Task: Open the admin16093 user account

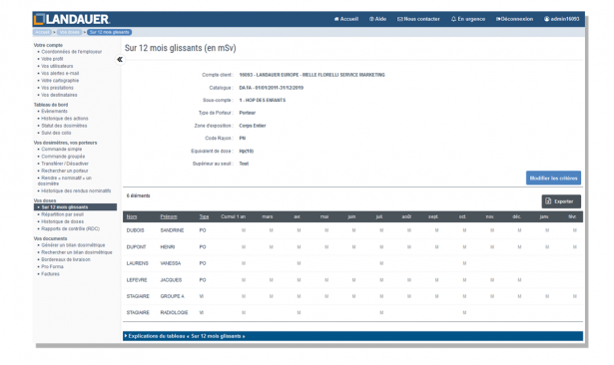Action: [x=561, y=19]
